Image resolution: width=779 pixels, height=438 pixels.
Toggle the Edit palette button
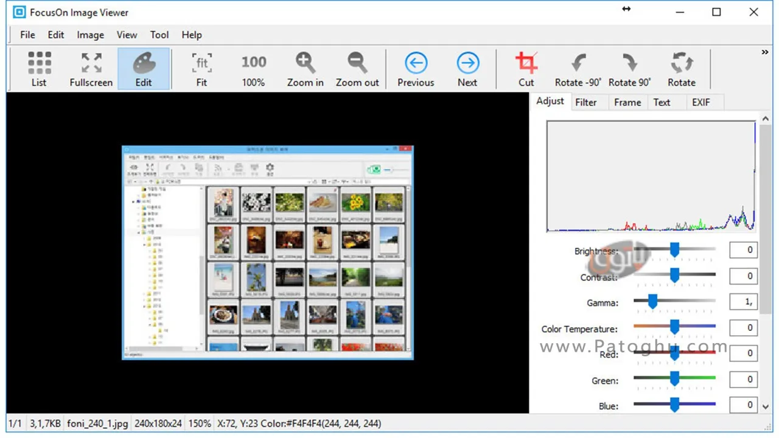point(144,69)
